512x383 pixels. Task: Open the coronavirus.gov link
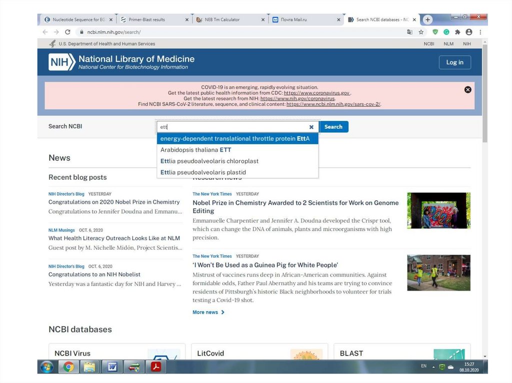(316, 93)
